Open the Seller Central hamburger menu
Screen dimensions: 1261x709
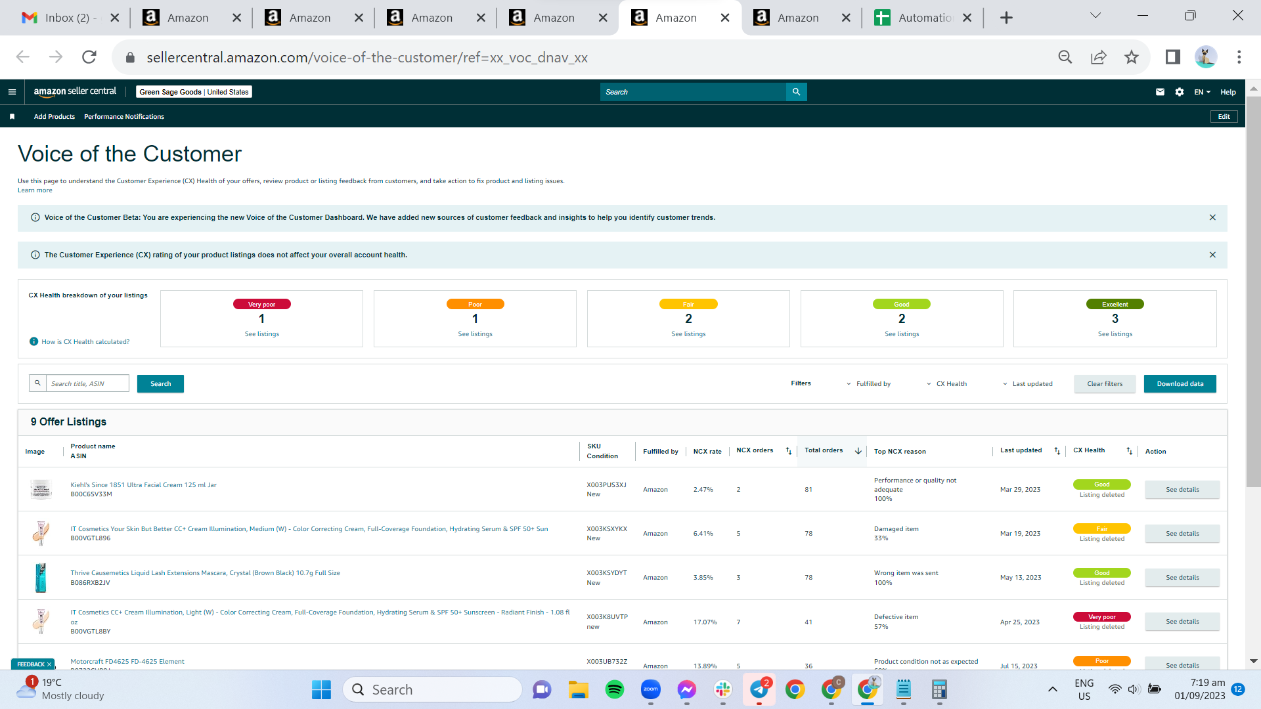click(12, 92)
